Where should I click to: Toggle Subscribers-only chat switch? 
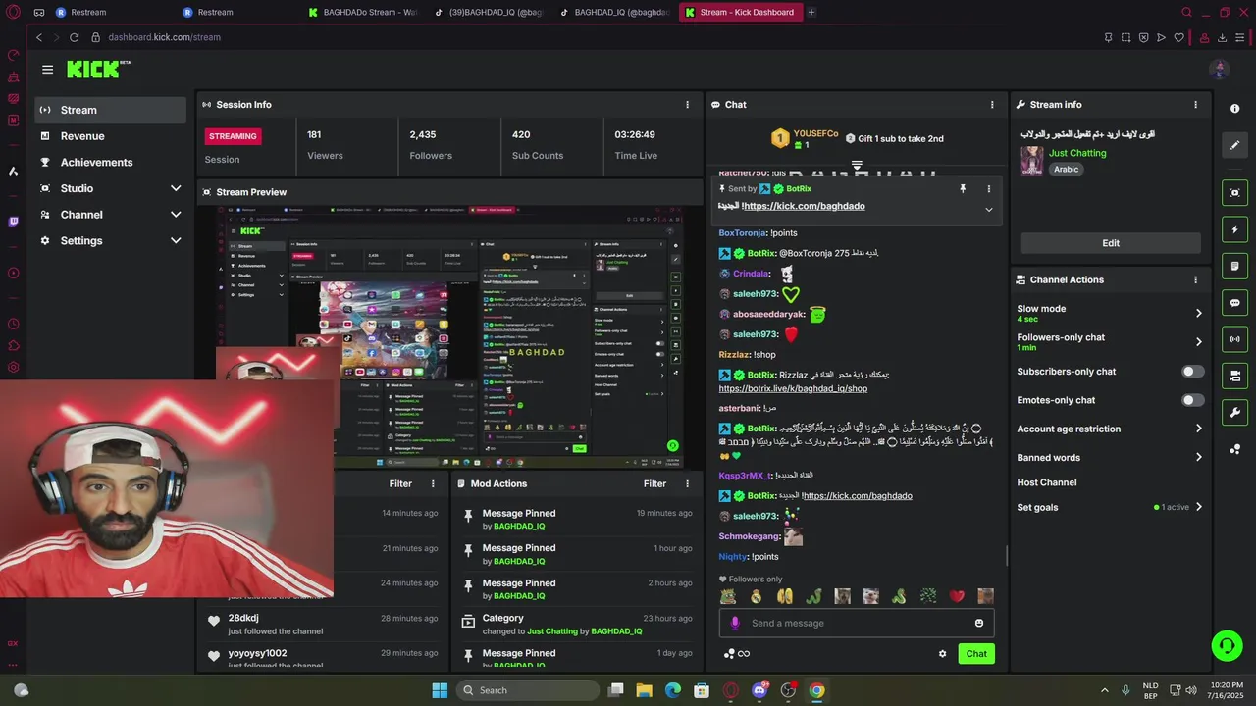point(1192,372)
